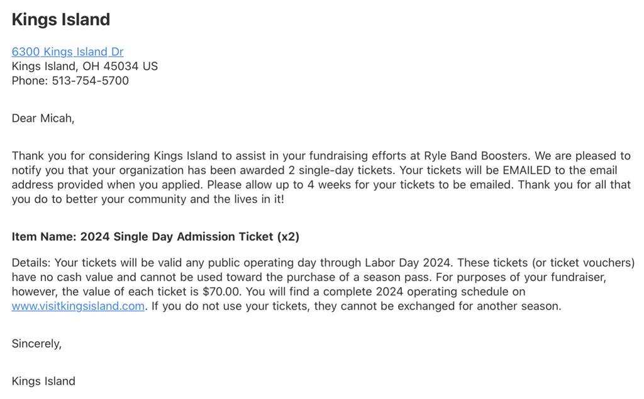Click the bold "Item Name:" label
The image size is (644, 399).
point(43,237)
